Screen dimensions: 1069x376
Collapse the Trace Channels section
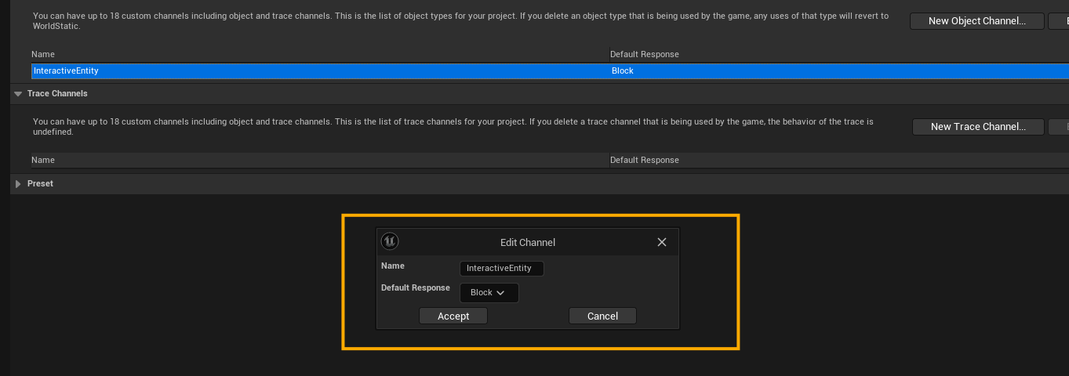18,93
